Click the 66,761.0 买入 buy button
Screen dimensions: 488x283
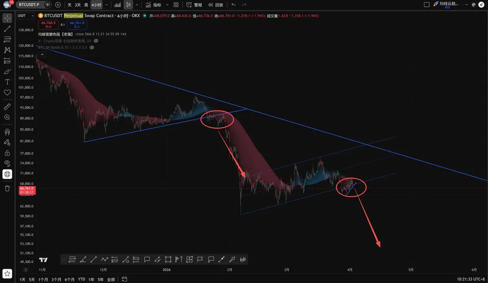tap(77, 25)
